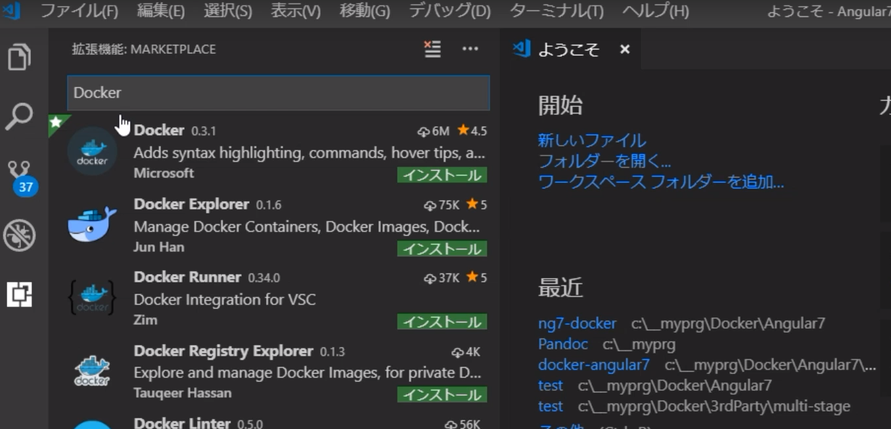Click the VS Code logo icon

coord(12,11)
